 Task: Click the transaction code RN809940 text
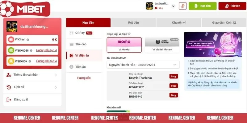click(x=136, y=97)
